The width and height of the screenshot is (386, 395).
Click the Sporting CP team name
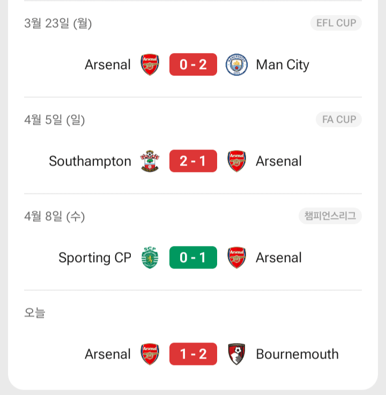pos(95,258)
